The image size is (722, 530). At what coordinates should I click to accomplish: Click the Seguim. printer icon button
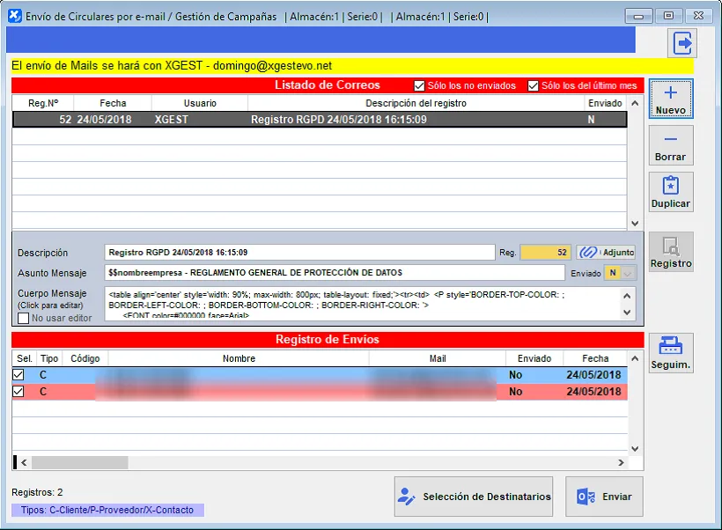pos(671,352)
